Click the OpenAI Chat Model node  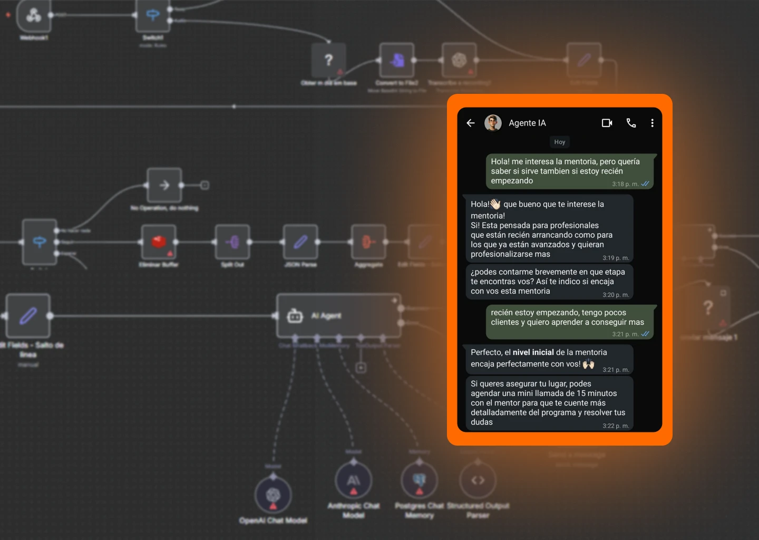click(273, 495)
